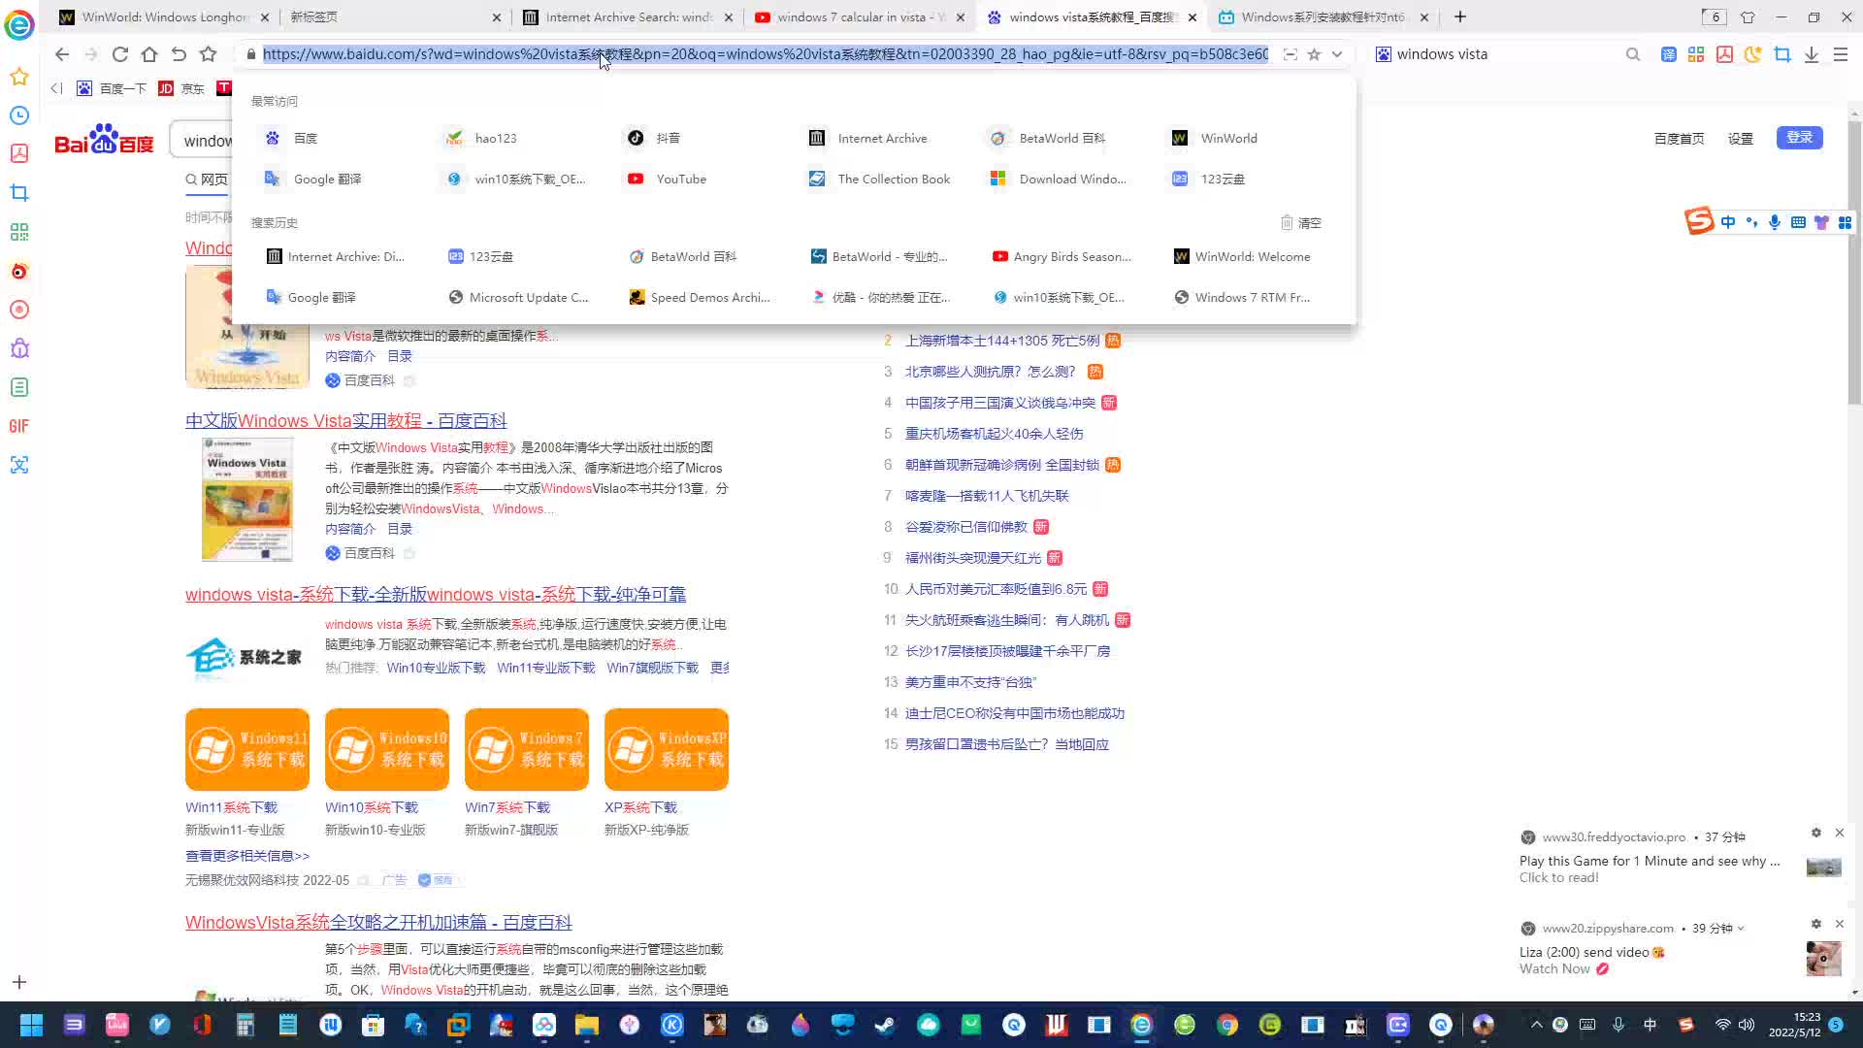Image resolution: width=1863 pixels, height=1048 pixels.
Task: Open 百度 shortcut in most visited
Action: 293,138
